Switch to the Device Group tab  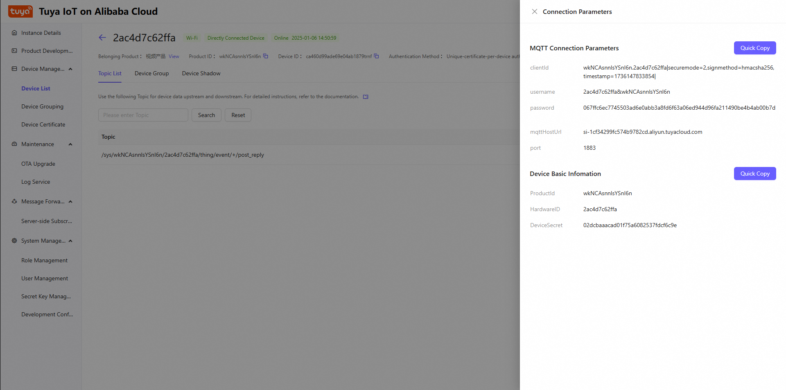pos(151,73)
